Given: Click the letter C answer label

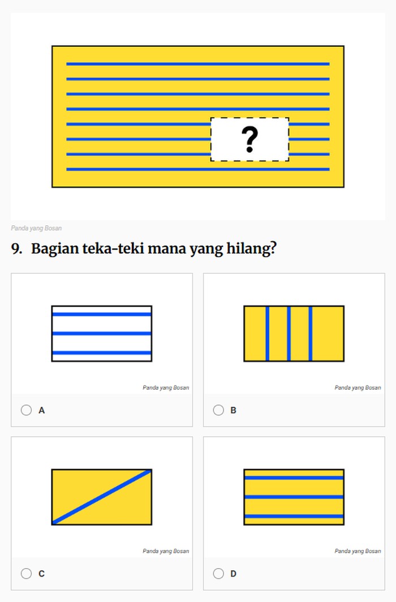Looking at the screenshot, I should pos(41,574).
